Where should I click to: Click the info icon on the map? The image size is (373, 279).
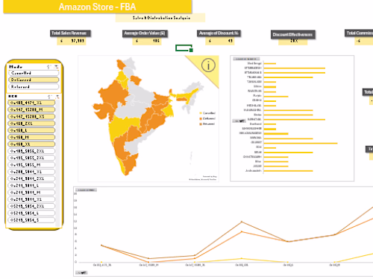coord(208,65)
